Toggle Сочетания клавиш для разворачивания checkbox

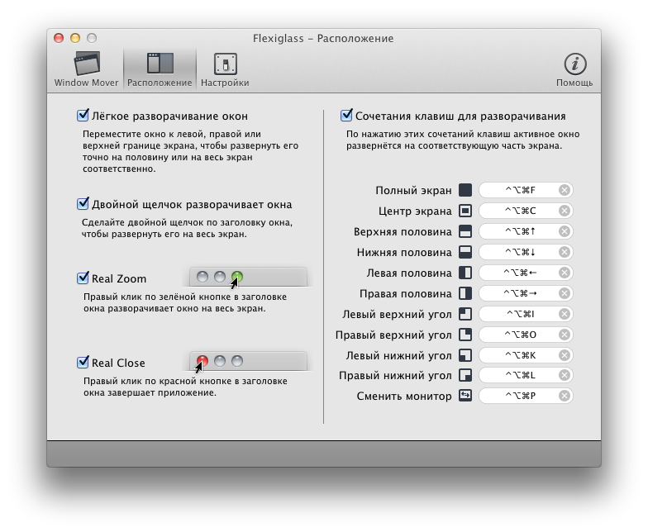pos(347,116)
